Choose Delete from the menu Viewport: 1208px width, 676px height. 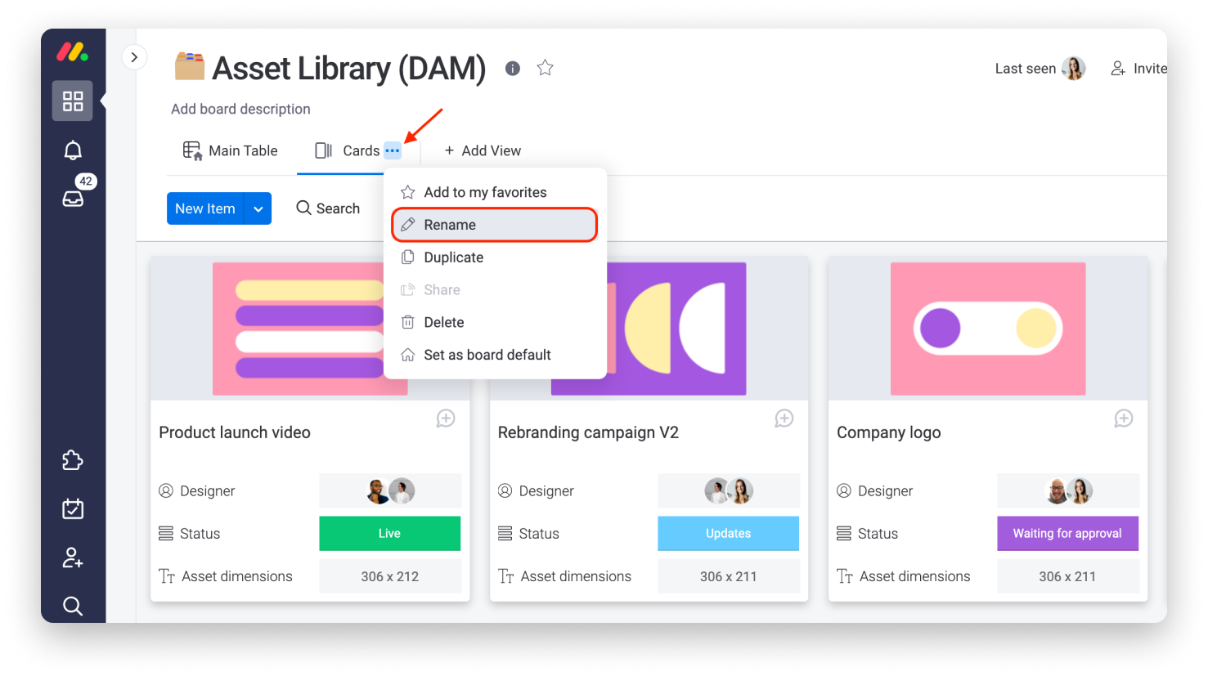(x=495, y=322)
